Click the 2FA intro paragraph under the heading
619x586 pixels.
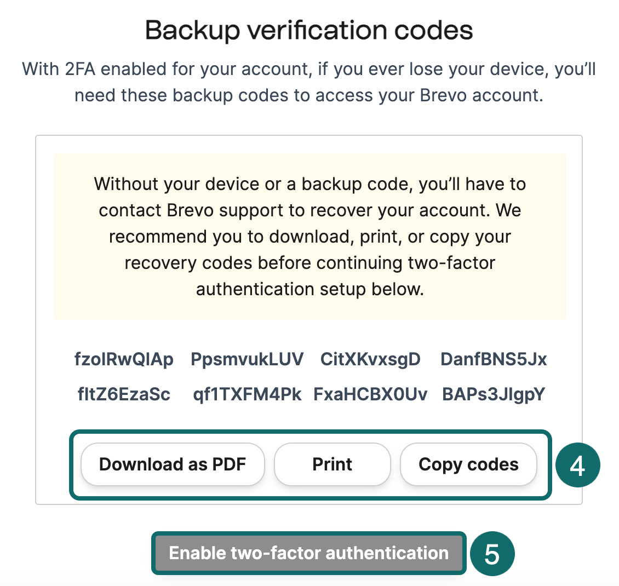click(309, 82)
